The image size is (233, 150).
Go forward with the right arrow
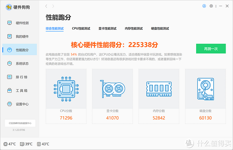coord(53,6)
